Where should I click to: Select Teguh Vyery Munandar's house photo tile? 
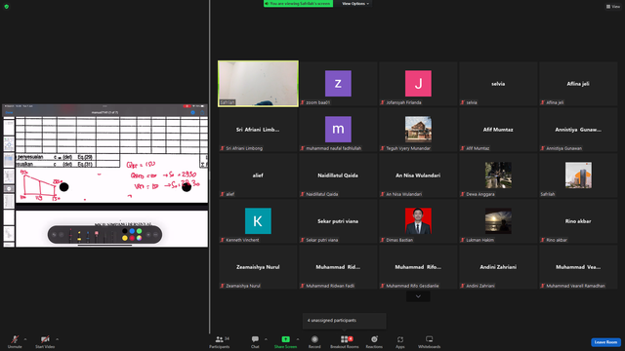point(418,130)
